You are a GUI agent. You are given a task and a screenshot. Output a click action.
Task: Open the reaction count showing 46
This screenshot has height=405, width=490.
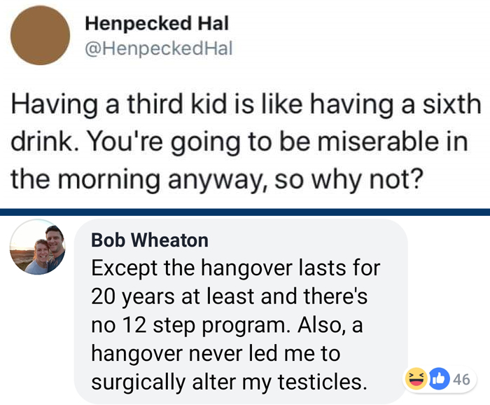point(461,380)
